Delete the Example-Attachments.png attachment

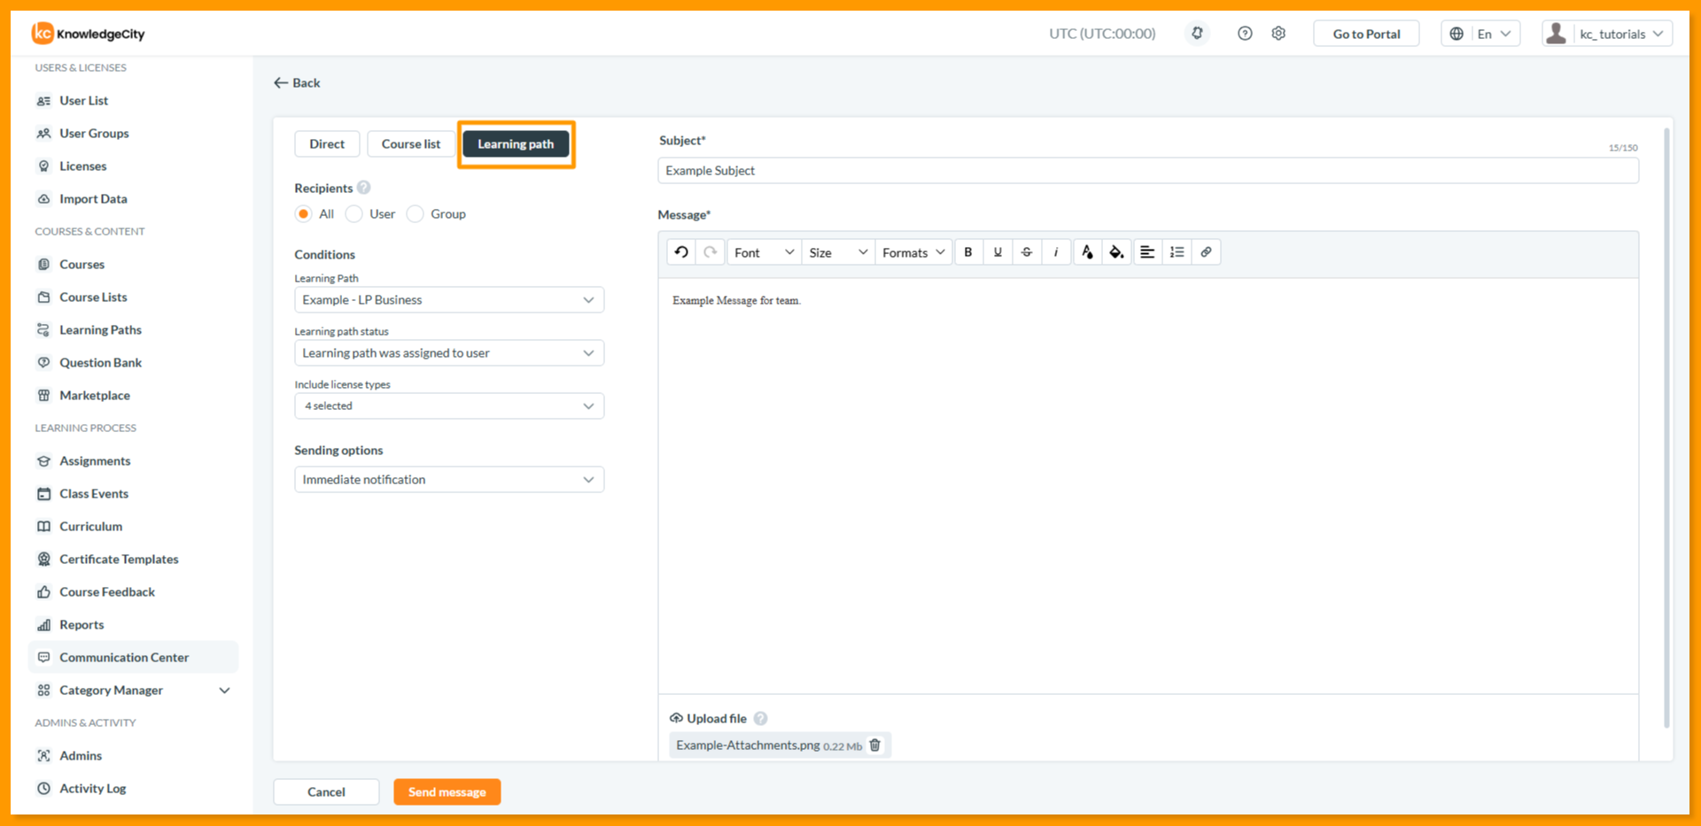tap(875, 745)
